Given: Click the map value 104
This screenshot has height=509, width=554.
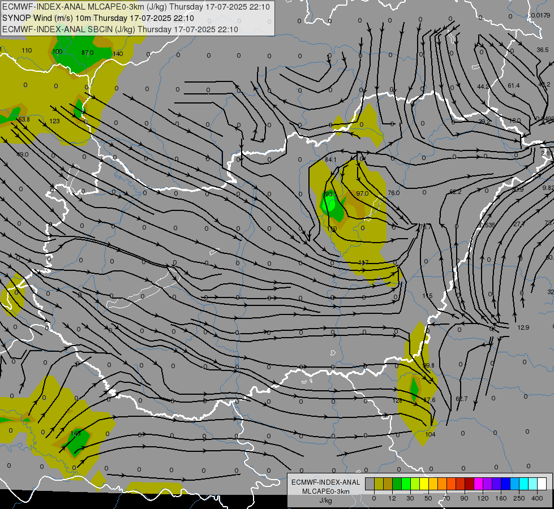Looking at the screenshot, I should pos(430,434).
